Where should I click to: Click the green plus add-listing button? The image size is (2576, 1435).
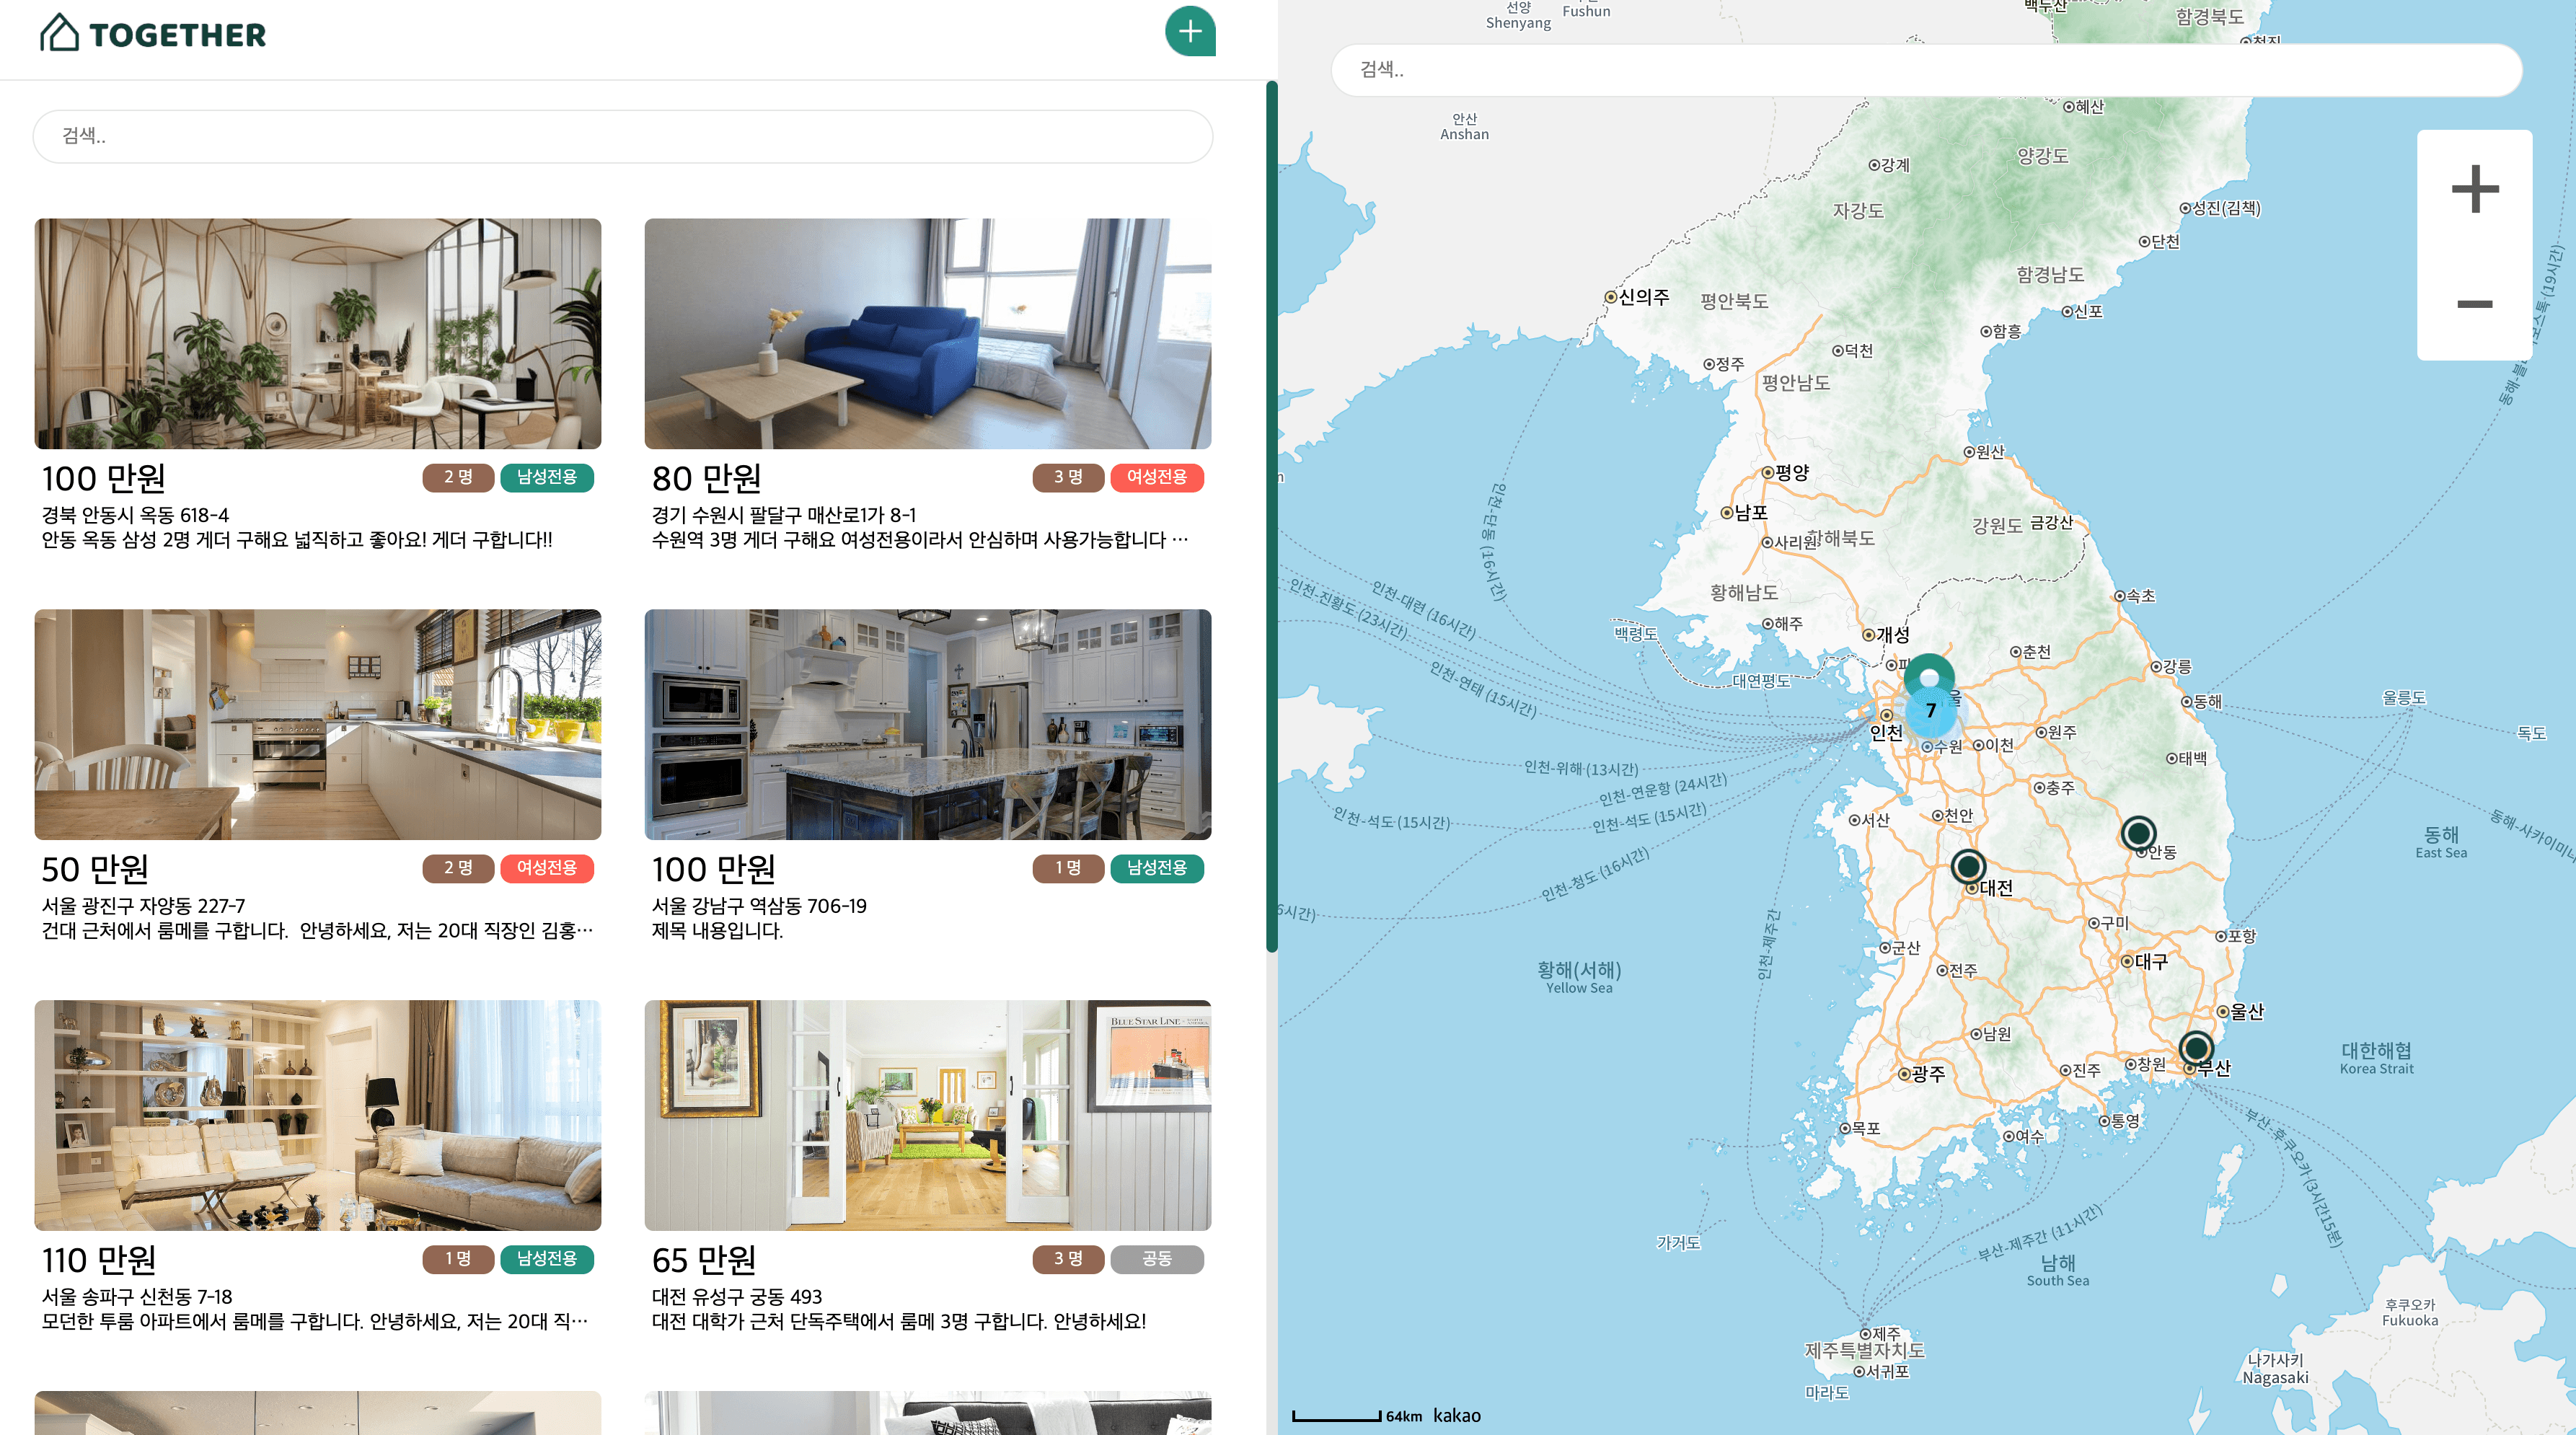pos(1189,32)
